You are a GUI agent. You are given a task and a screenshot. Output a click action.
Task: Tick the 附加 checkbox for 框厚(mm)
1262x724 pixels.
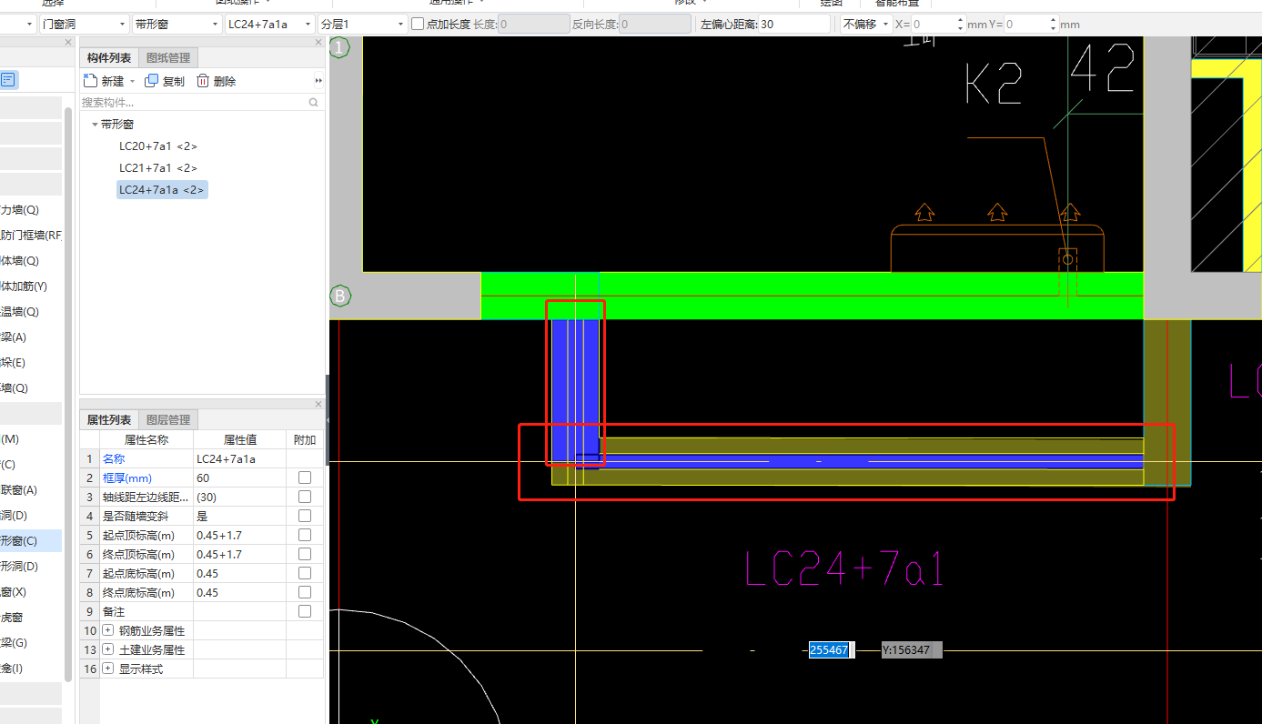(305, 478)
